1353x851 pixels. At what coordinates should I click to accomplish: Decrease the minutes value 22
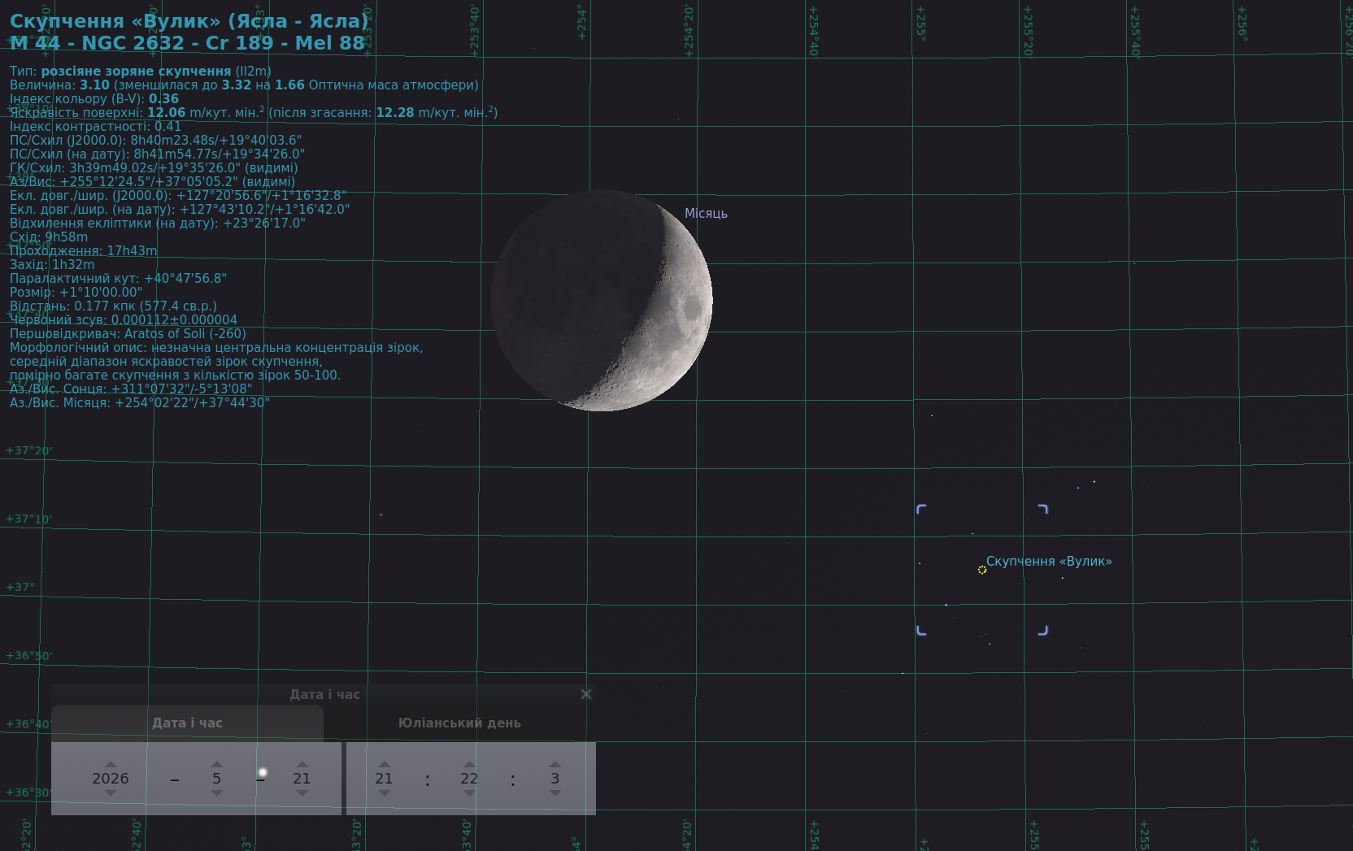[x=469, y=793]
